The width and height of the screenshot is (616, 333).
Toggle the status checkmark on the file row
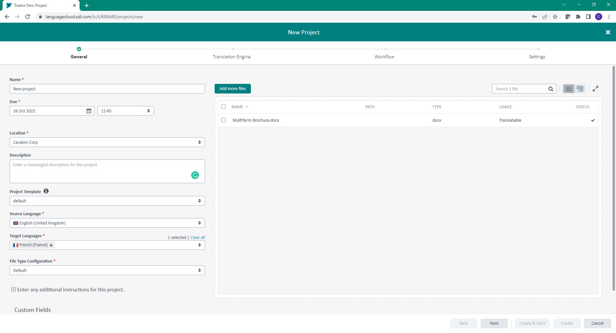tap(593, 120)
